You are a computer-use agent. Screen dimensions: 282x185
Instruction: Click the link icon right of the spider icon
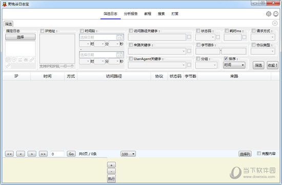coord(32,59)
